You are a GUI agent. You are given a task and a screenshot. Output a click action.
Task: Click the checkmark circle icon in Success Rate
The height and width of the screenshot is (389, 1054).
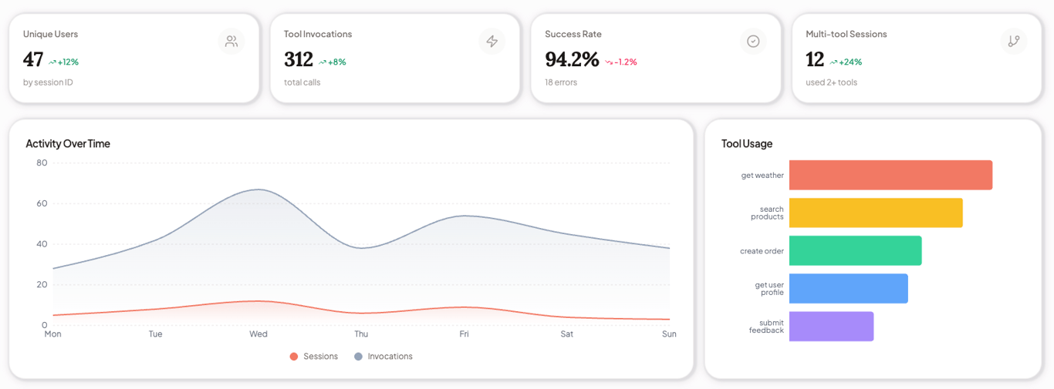[753, 42]
